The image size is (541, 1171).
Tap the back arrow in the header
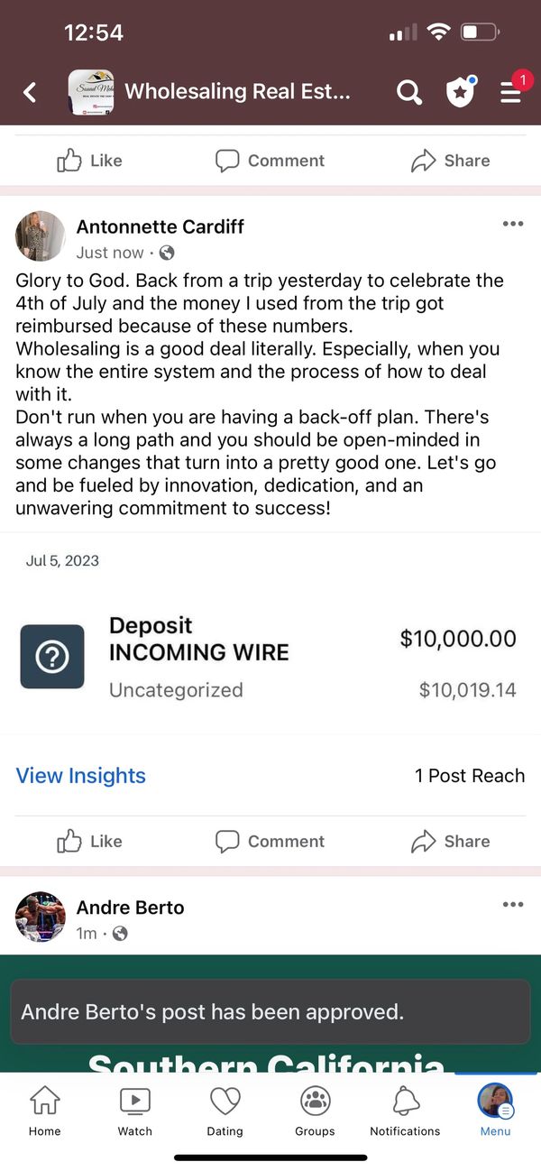point(31,91)
